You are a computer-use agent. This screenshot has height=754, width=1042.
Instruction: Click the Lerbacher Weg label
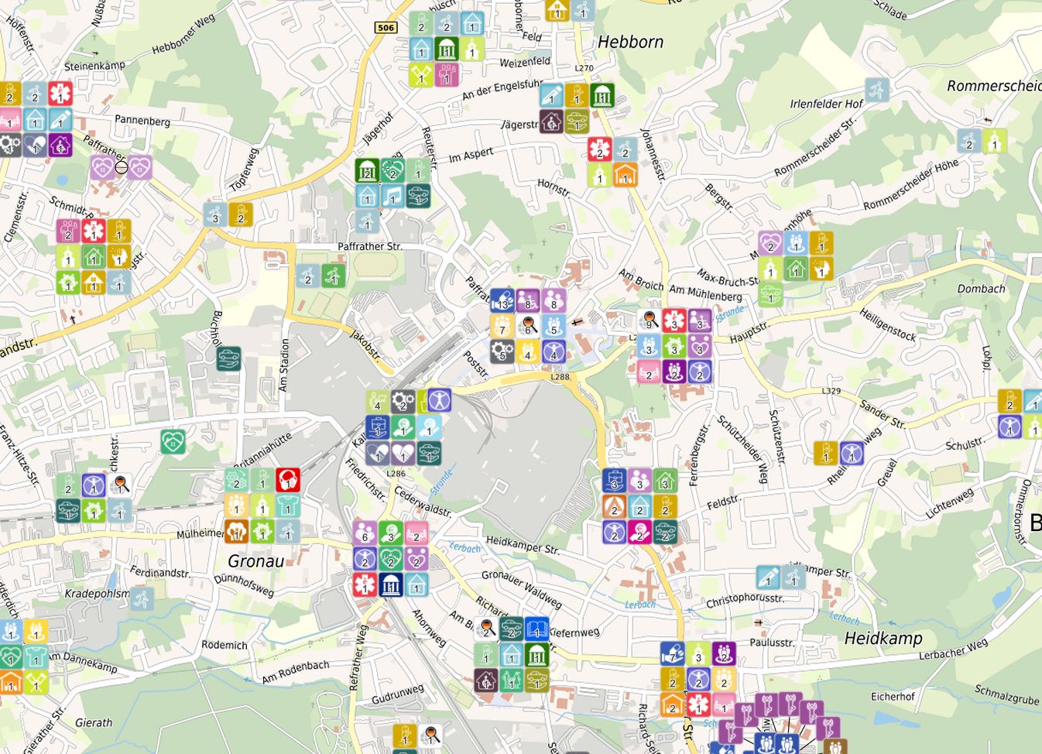pyautogui.click(x=953, y=649)
